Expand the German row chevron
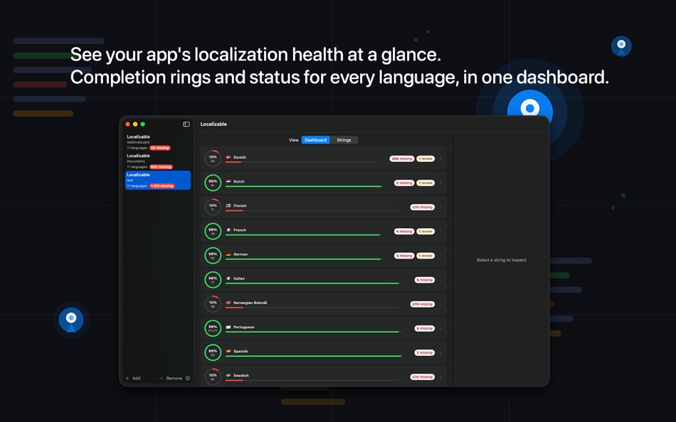This screenshot has width=676, height=422. (440, 256)
